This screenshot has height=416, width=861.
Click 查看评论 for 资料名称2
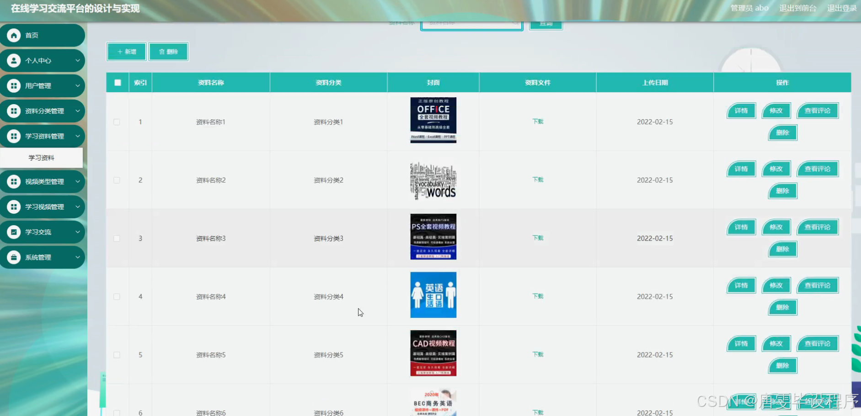[818, 169]
